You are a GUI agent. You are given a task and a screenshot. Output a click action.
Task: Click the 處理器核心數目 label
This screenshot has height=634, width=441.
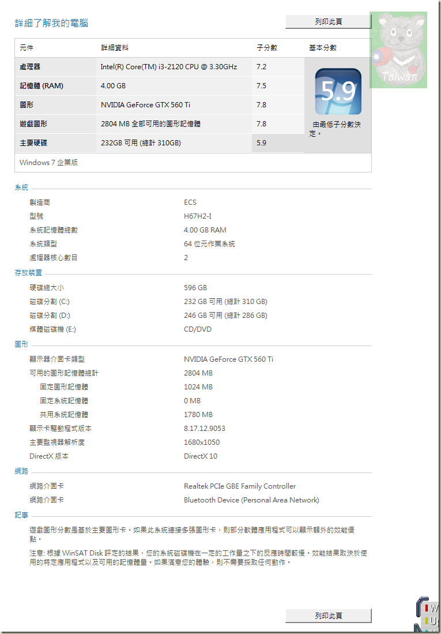[x=54, y=257]
